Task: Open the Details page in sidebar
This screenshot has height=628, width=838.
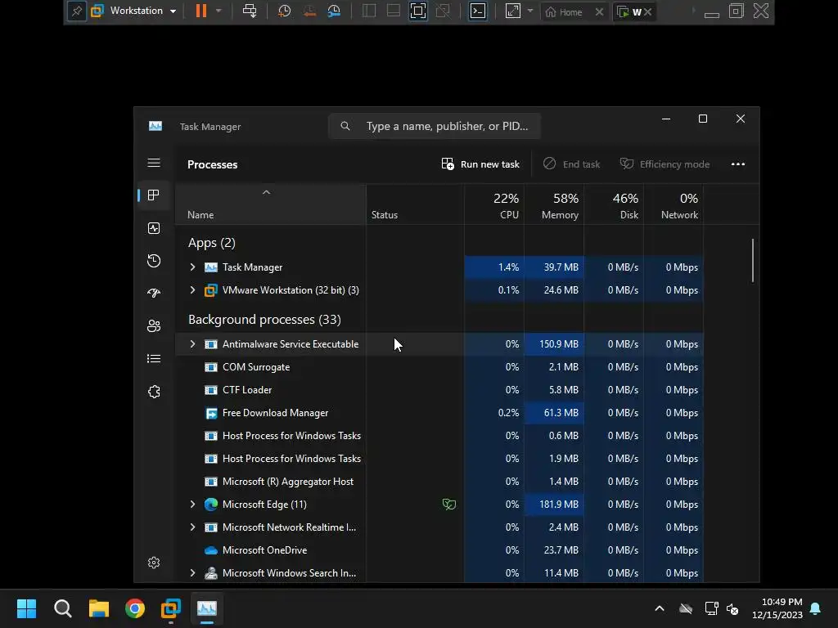Action: coord(154,359)
